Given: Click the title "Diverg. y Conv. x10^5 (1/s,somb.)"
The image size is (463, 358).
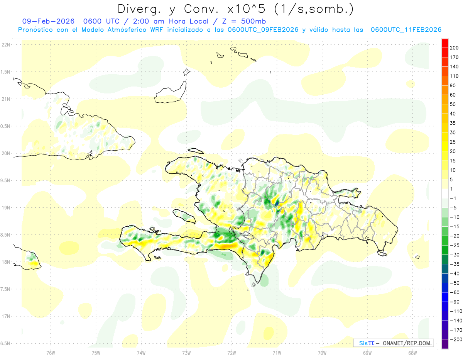Looking at the screenshot, I should click(x=235, y=9).
